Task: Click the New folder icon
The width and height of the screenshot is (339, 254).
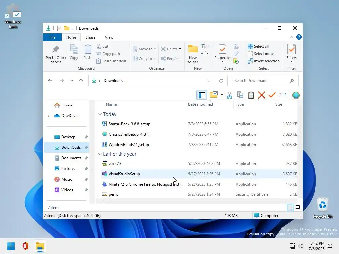Action: pos(193,49)
